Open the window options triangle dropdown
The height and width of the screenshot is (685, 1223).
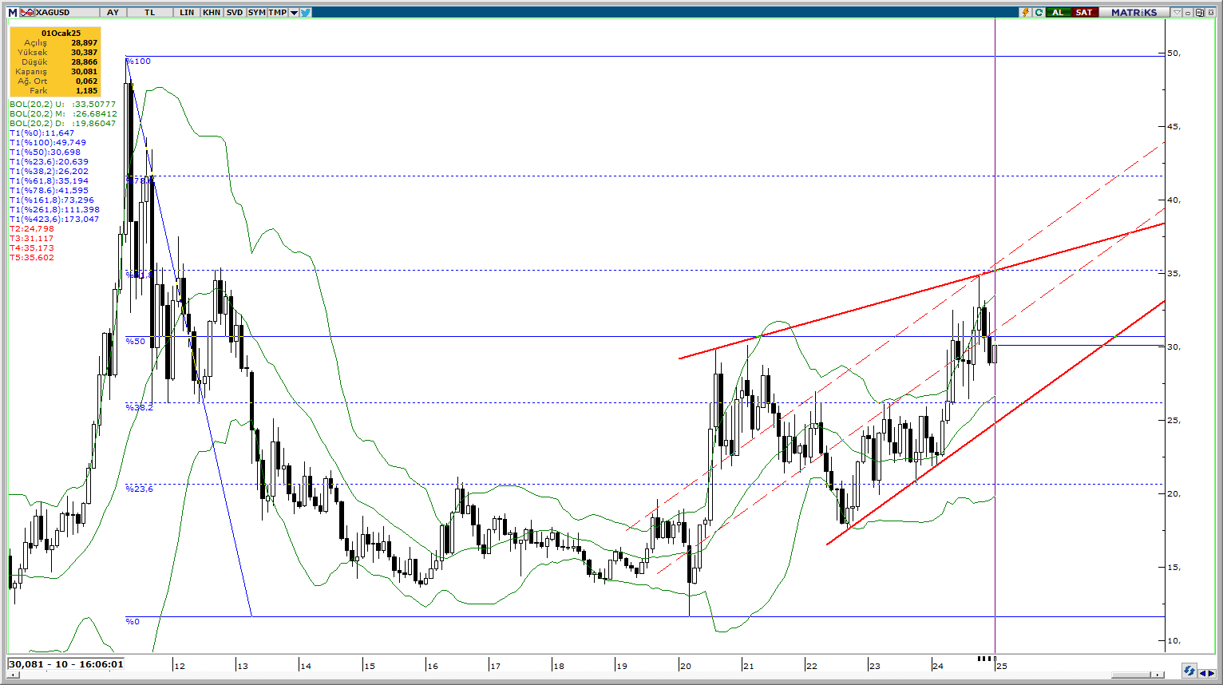pyautogui.click(x=1177, y=13)
